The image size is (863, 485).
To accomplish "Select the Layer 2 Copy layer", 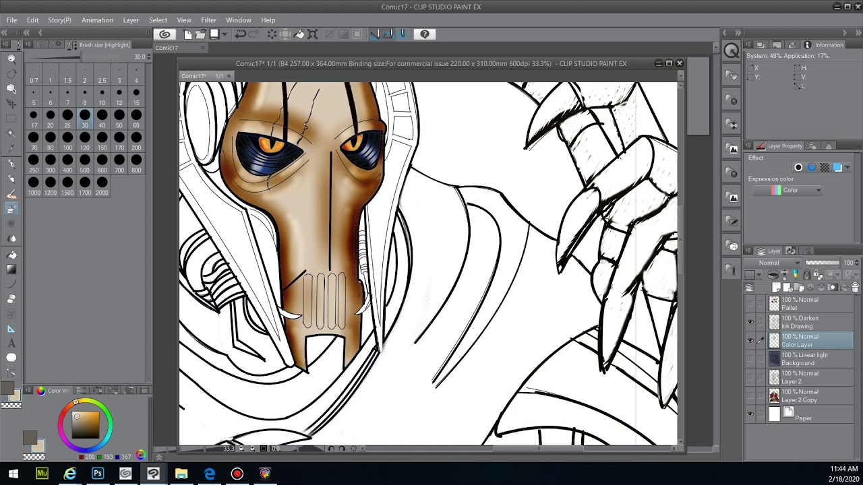I will 799,396.
